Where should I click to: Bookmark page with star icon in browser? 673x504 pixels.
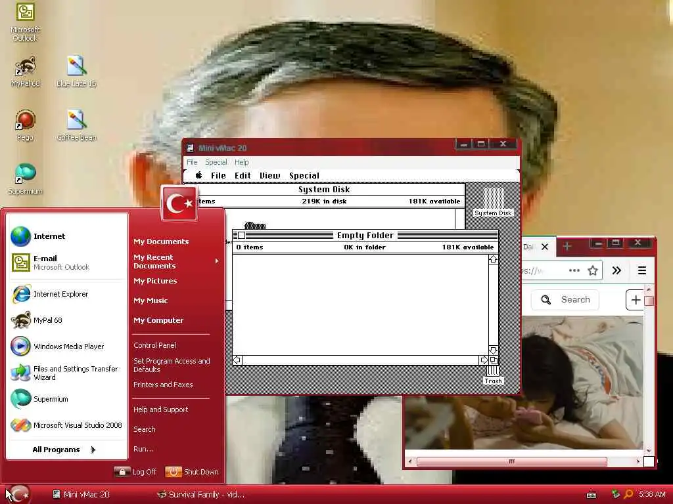[593, 270]
